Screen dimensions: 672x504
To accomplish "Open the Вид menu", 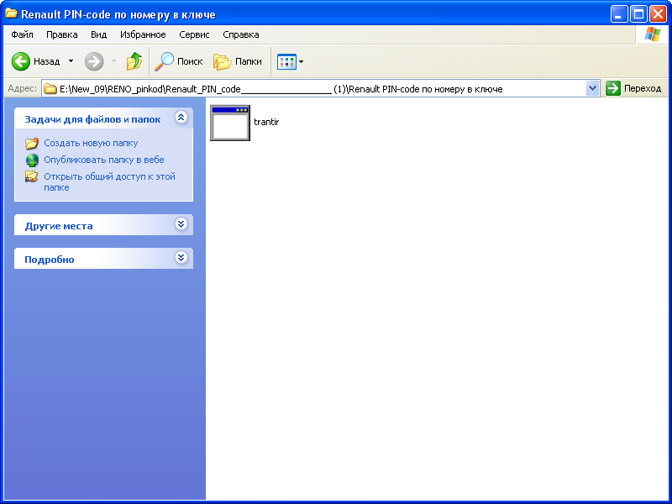I will 98,34.
